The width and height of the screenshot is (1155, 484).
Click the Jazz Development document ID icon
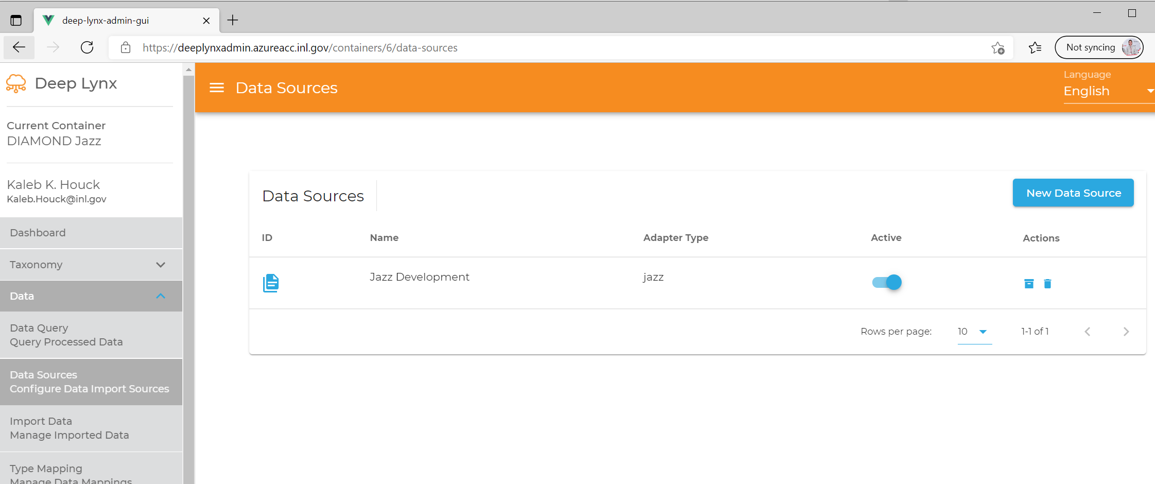[x=271, y=283]
